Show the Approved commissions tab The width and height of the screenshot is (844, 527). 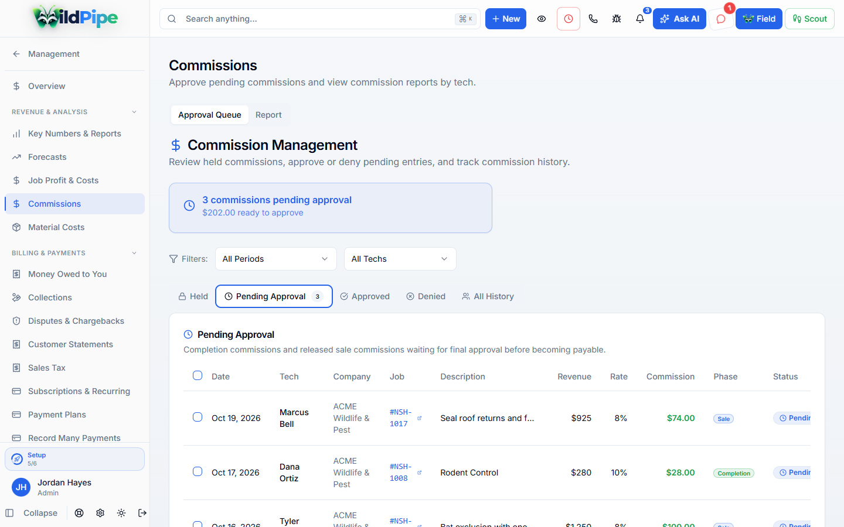pos(365,296)
